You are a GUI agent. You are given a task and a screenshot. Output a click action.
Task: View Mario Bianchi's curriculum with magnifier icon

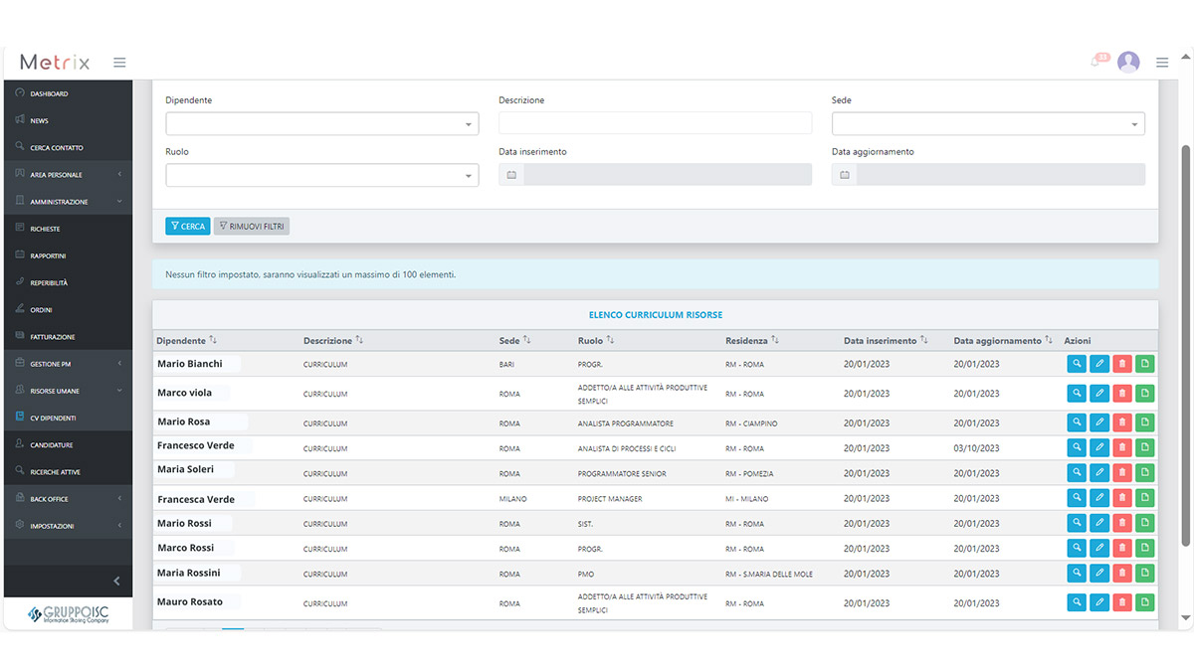[1077, 365]
